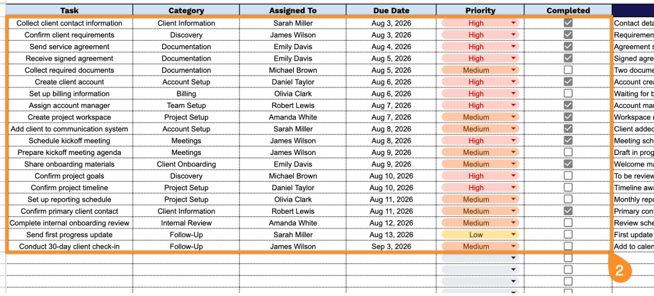Select the Schedule kickoff meeting task cell
The width and height of the screenshot is (654, 296).
click(69, 141)
